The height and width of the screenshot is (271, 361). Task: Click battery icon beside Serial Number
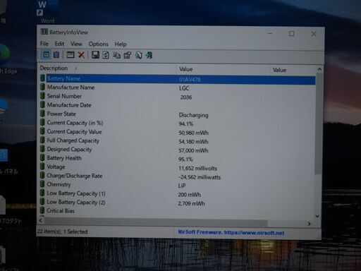tap(42, 96)
